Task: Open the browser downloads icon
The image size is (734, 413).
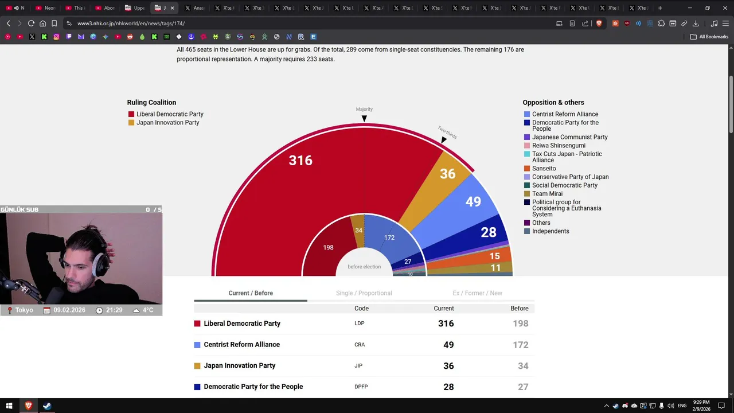Action: [696, 24]
